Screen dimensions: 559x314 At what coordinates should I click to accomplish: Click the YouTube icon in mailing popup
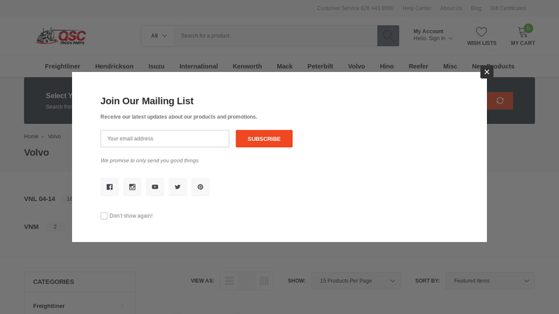click(155, 187)
